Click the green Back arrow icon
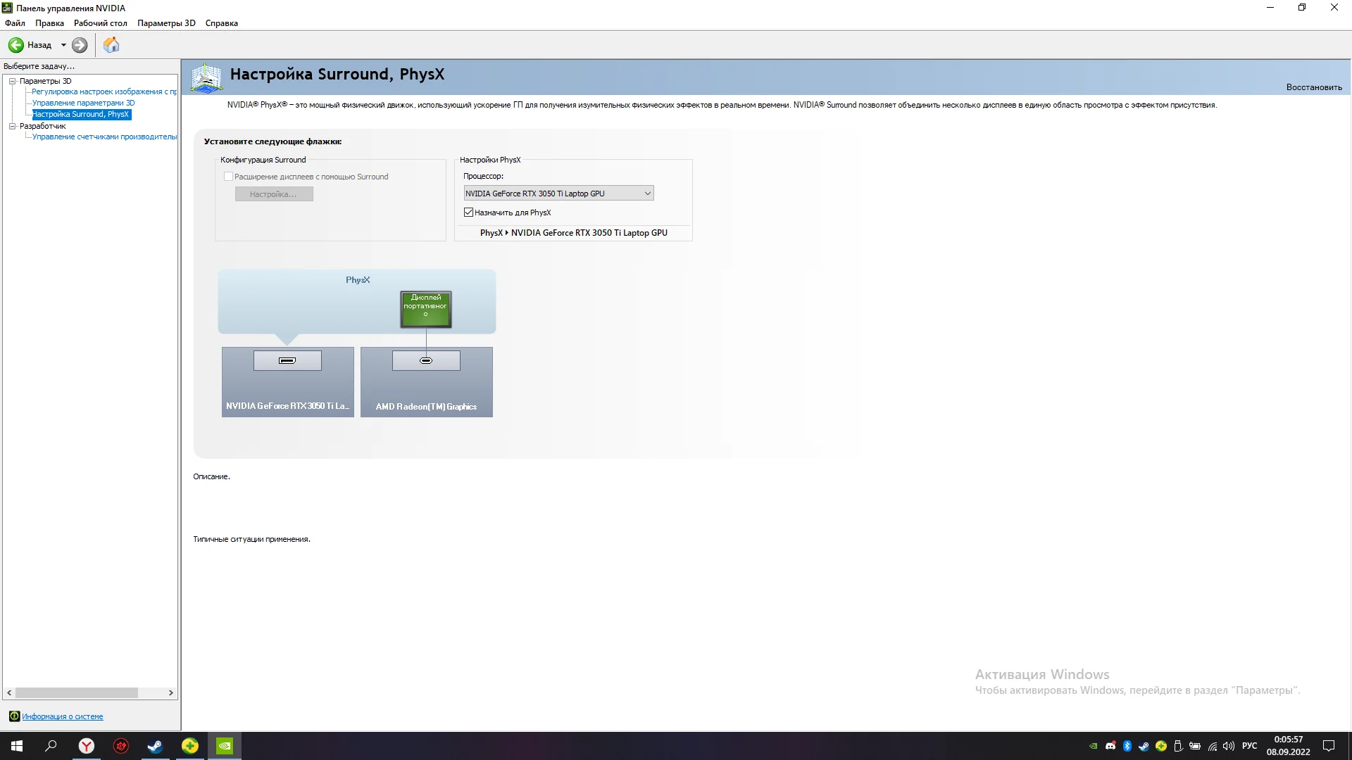The image size is (1352, 760). pos(15,45)
